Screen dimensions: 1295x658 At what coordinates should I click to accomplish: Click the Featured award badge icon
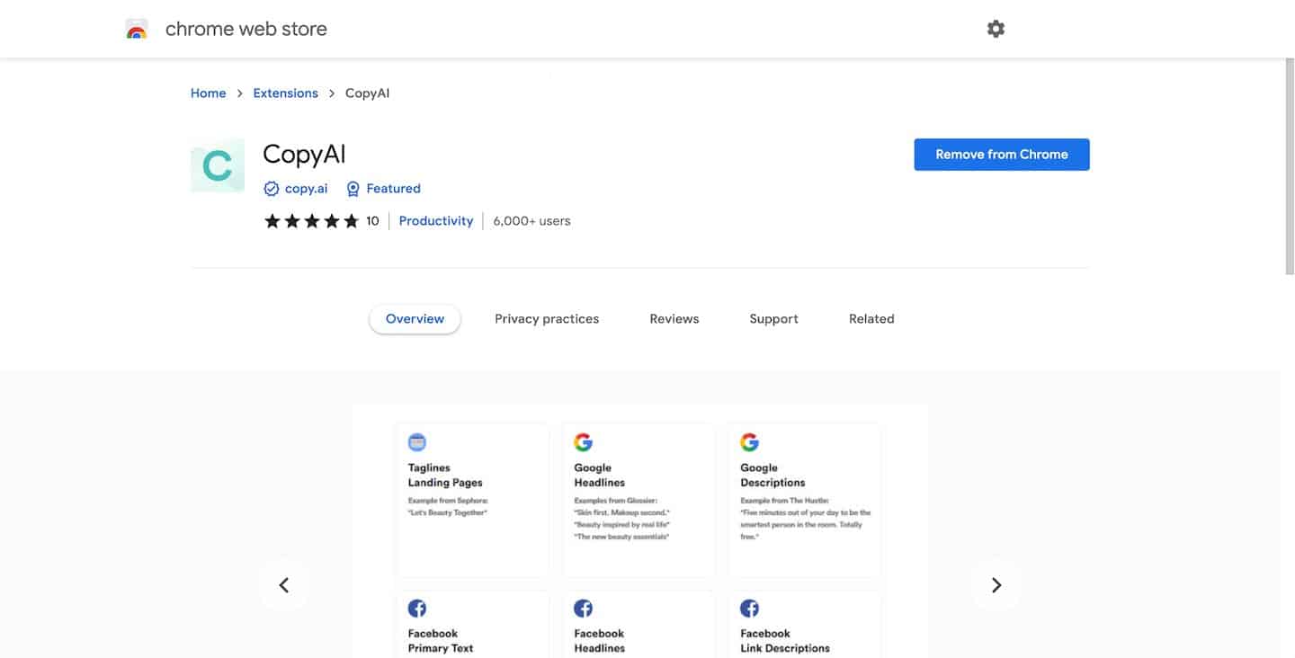tap(353, 189)
